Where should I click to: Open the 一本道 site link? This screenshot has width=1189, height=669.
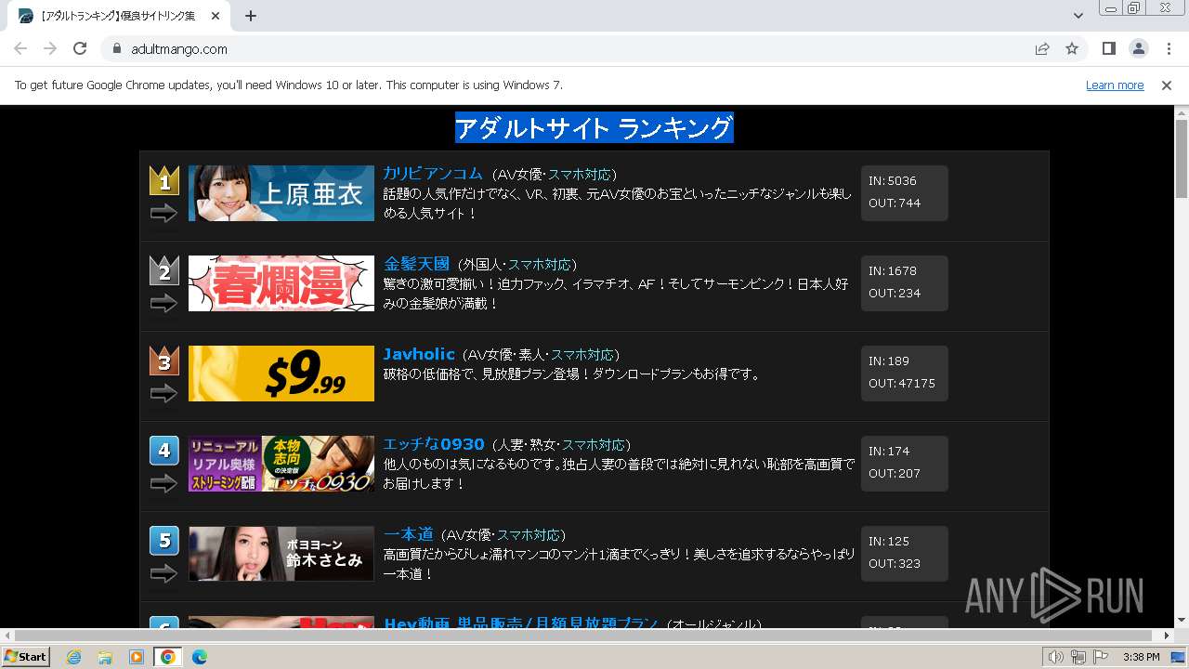(x=409, y=534)
